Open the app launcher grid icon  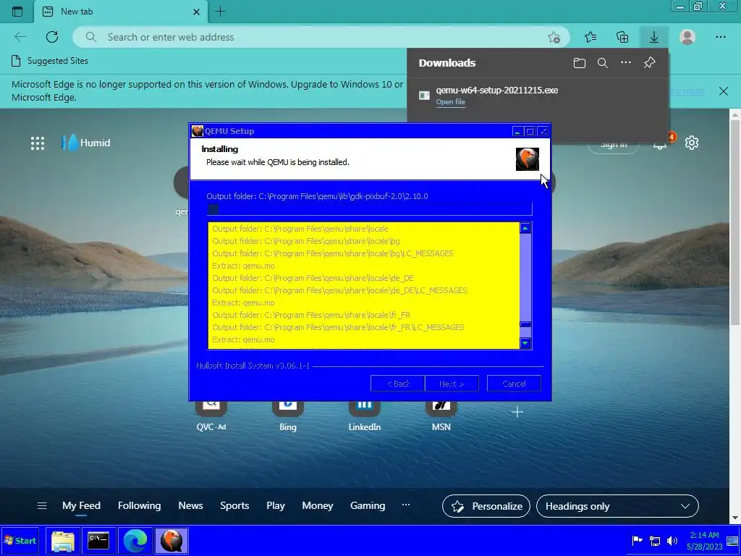38,143
